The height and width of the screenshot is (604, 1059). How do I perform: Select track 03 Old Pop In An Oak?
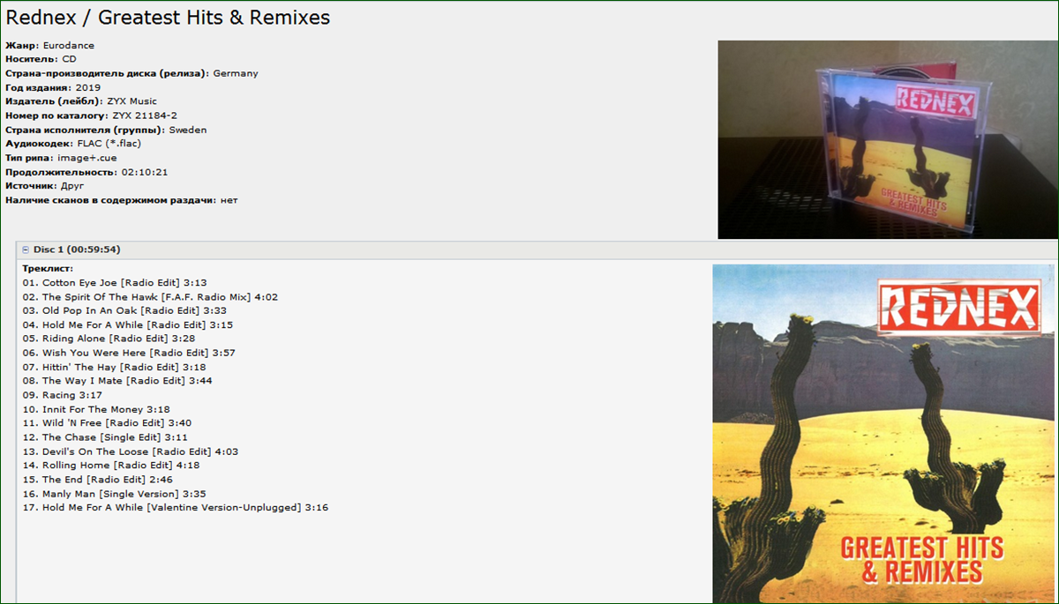tap(124, 311)
